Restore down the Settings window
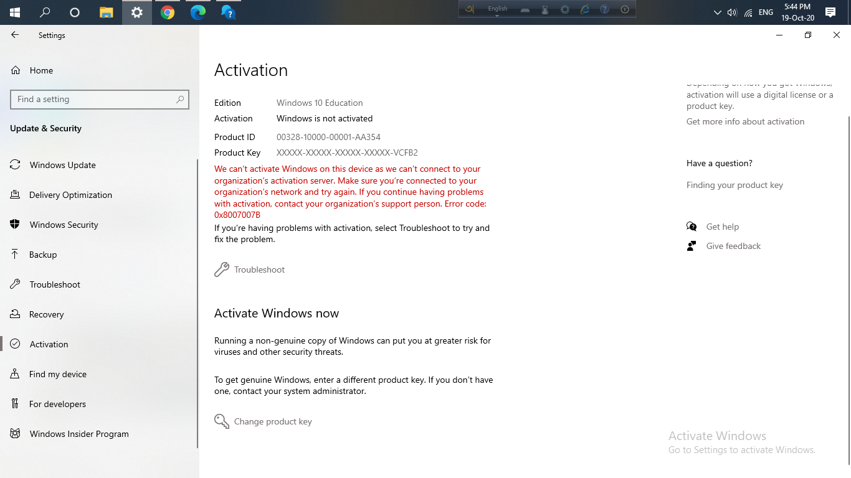The width and height of the screenshot is (851, 478). tap(808, 35)
